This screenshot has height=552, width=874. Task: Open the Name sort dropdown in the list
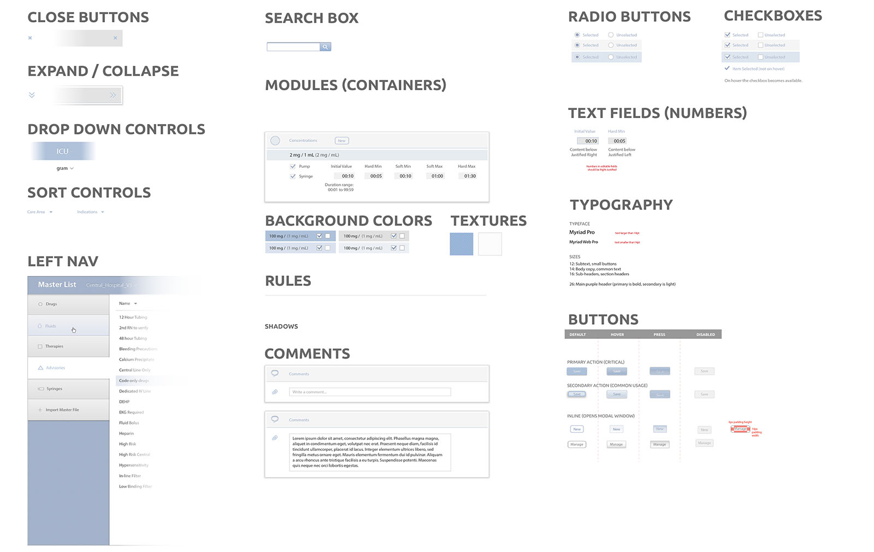coord(129,303)
